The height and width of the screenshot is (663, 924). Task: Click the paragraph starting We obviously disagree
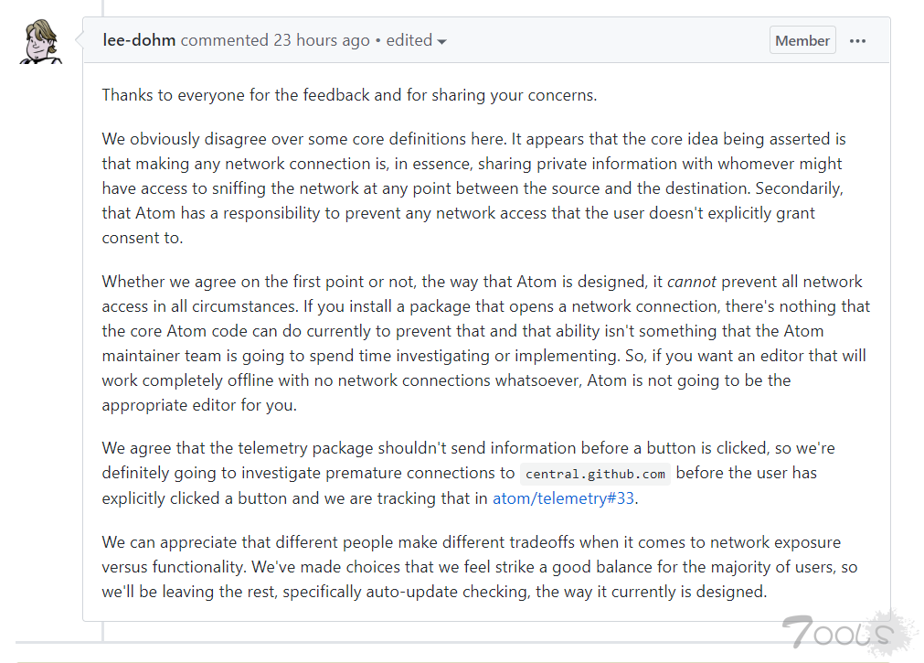point(473,188)
